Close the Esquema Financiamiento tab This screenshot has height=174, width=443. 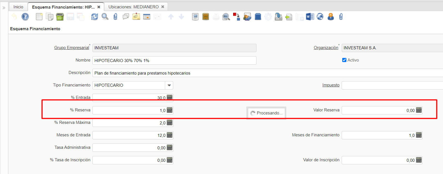point(99,7)
